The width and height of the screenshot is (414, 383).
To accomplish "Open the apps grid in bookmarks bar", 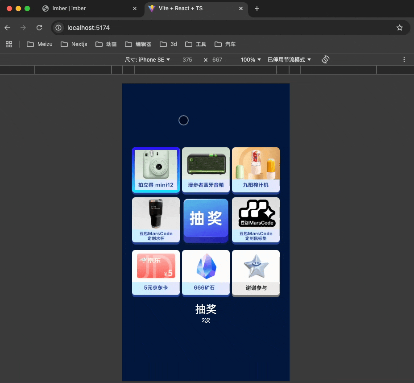I will pyautogui.click(x=9, y=44).
